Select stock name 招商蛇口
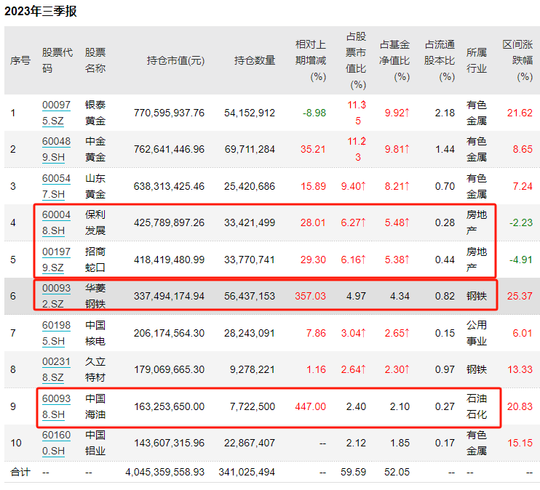This screenshot has height=490, width=540. [95, 260]
